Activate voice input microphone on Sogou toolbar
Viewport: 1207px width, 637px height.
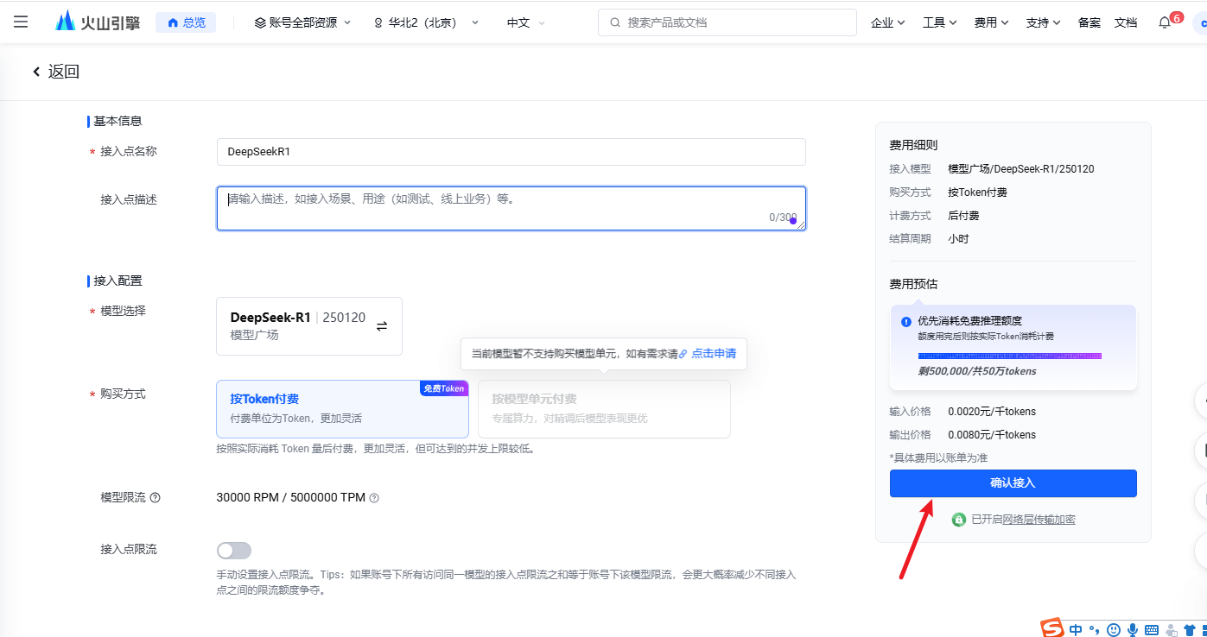point(1132,629)
